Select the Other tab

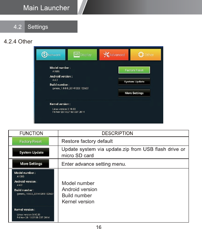click(146, 55)
